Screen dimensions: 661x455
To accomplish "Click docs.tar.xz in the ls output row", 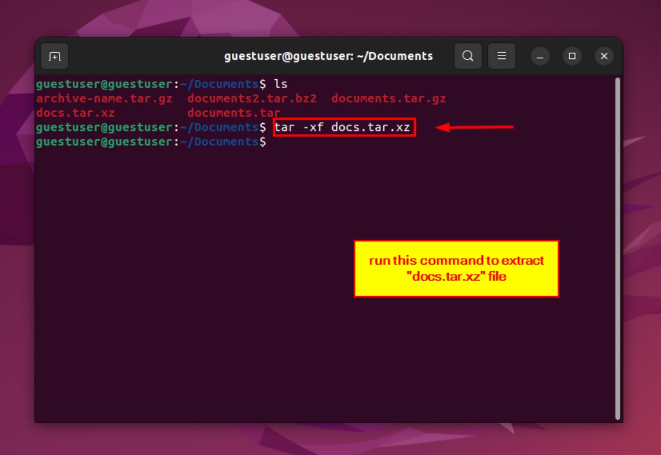I will pos(75,113).
